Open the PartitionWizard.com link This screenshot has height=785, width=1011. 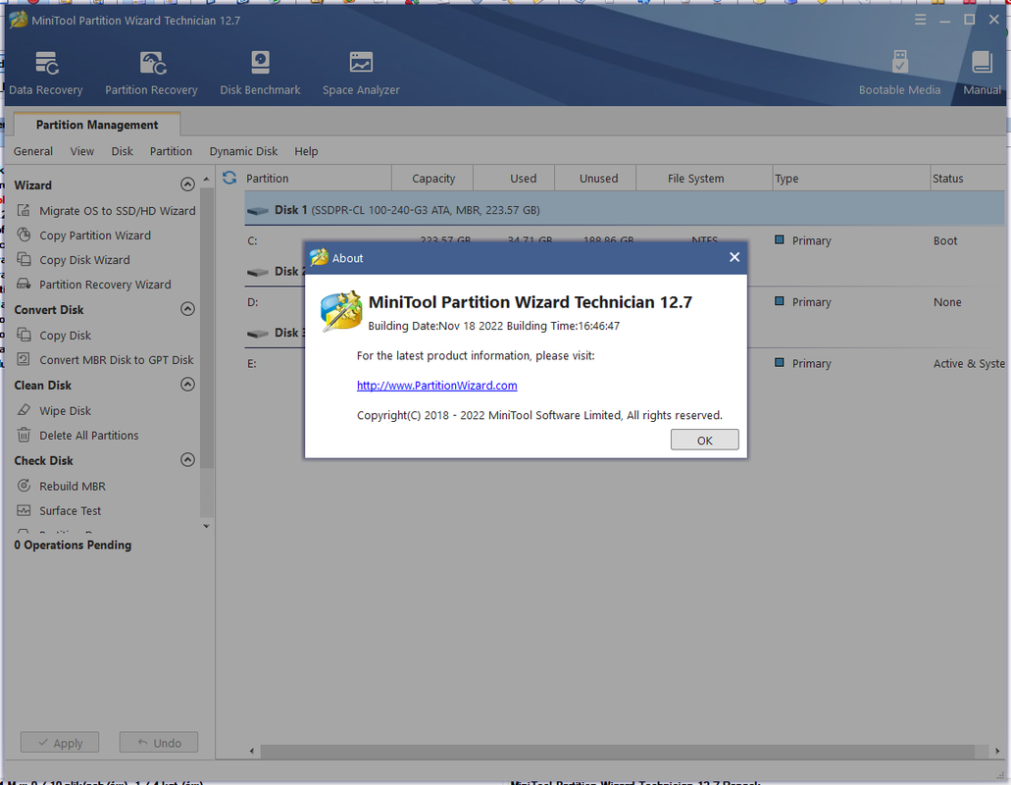pos(437,385)
